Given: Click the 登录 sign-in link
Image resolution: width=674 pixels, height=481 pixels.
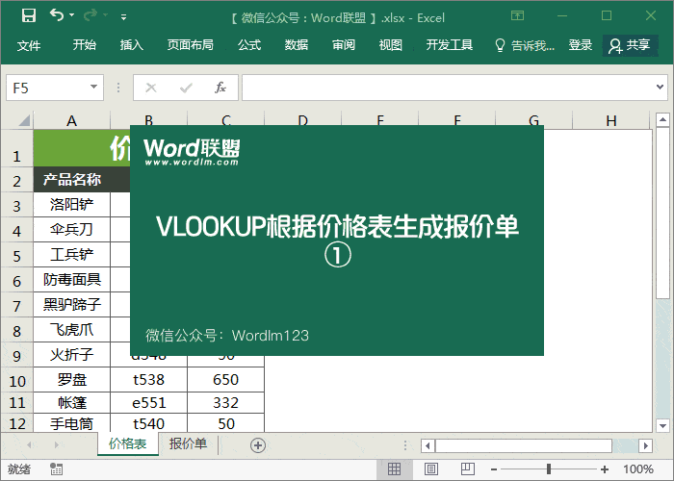Looking at the screenshot, I should tap(581, 44).
